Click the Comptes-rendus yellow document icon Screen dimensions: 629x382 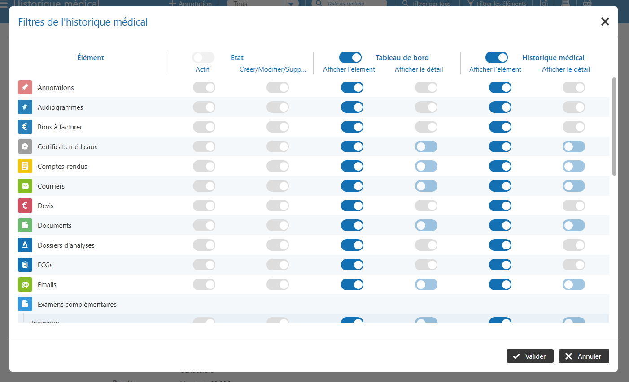click(25, 166)
